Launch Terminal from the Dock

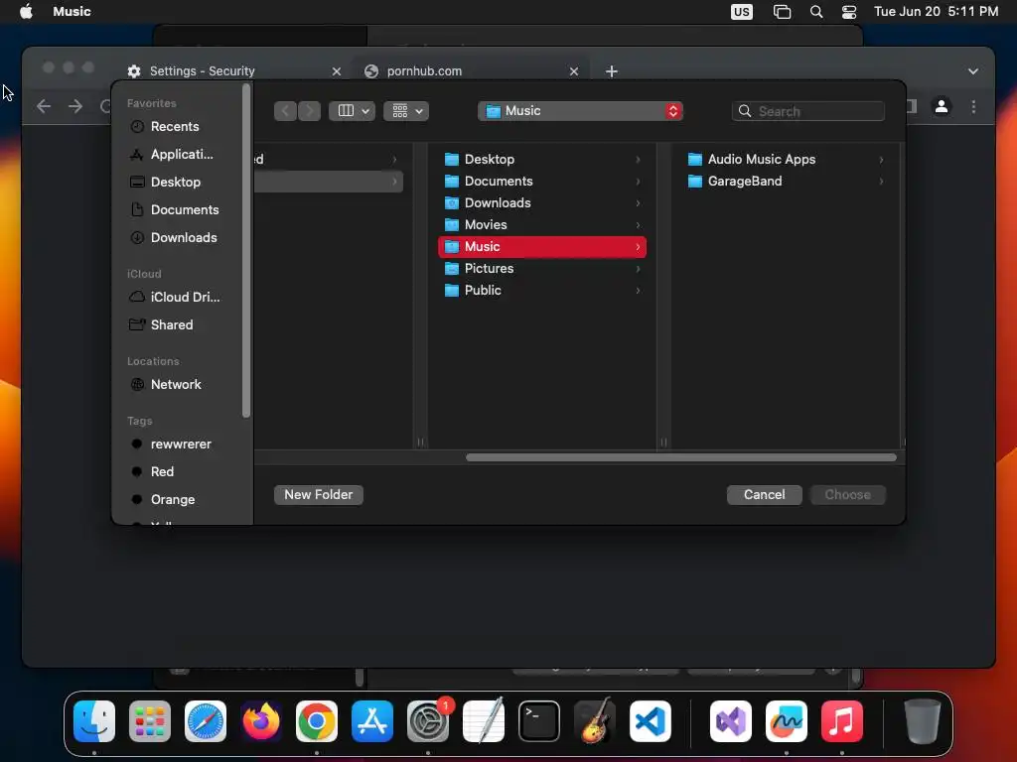[539, 721]
